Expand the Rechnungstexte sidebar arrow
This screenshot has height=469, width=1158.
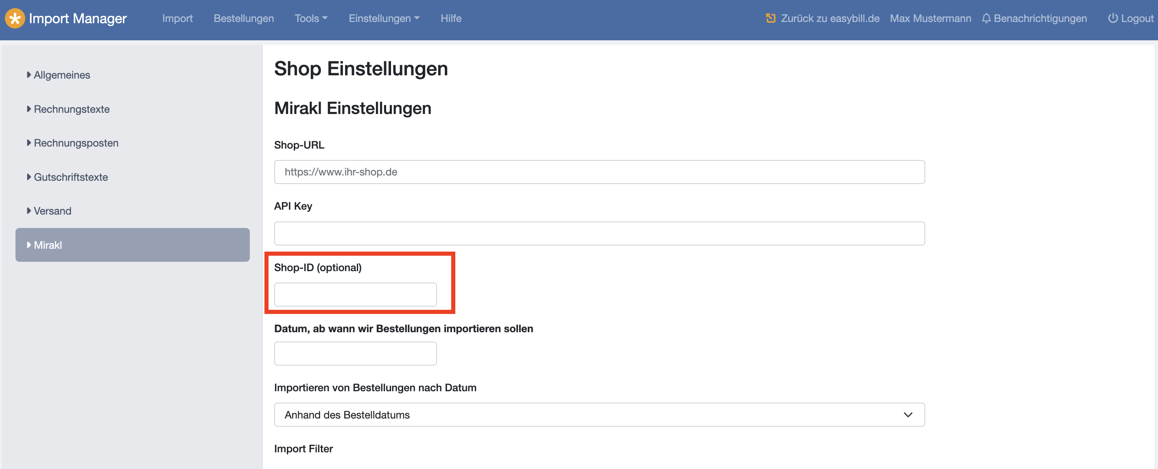click(x=29, y=109)
